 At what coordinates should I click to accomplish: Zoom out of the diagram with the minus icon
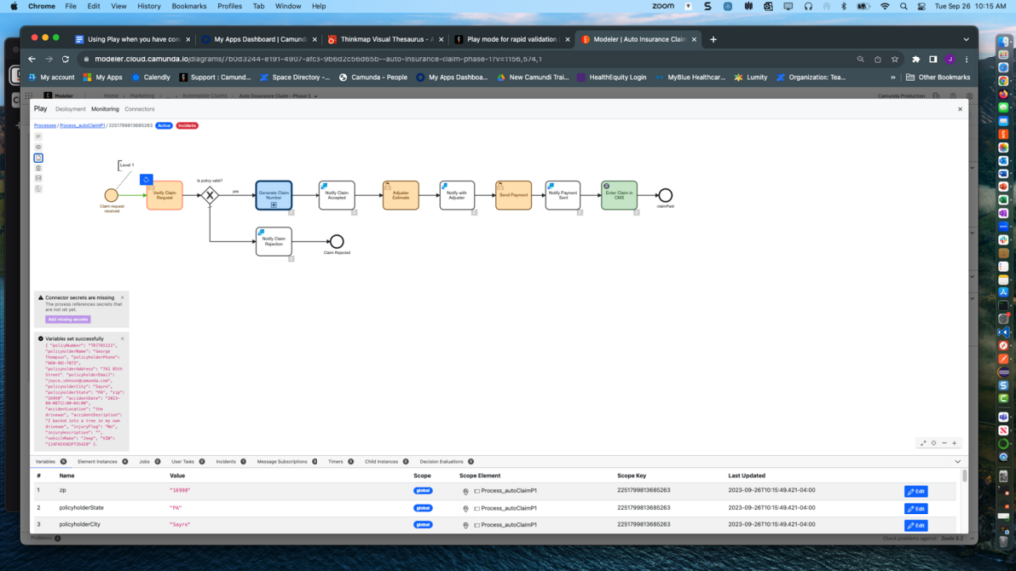[x=944, y=443]
